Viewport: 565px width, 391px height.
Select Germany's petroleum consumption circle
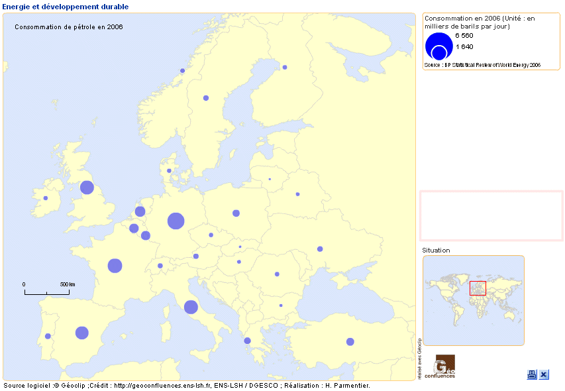coord(175,220)
